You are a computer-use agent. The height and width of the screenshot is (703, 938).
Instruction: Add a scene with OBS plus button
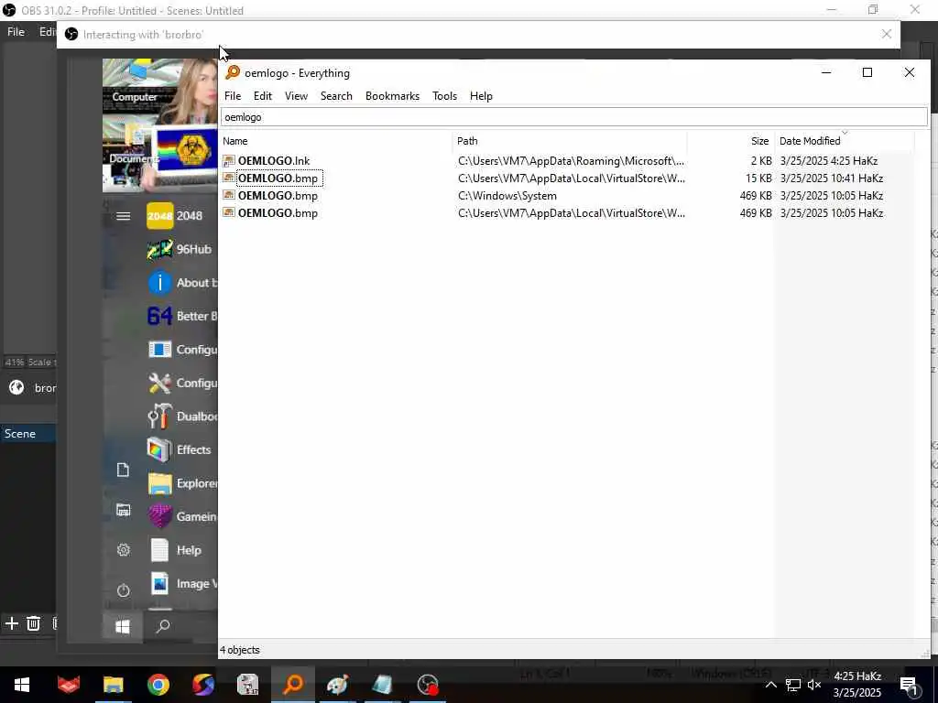click(11, 623)
